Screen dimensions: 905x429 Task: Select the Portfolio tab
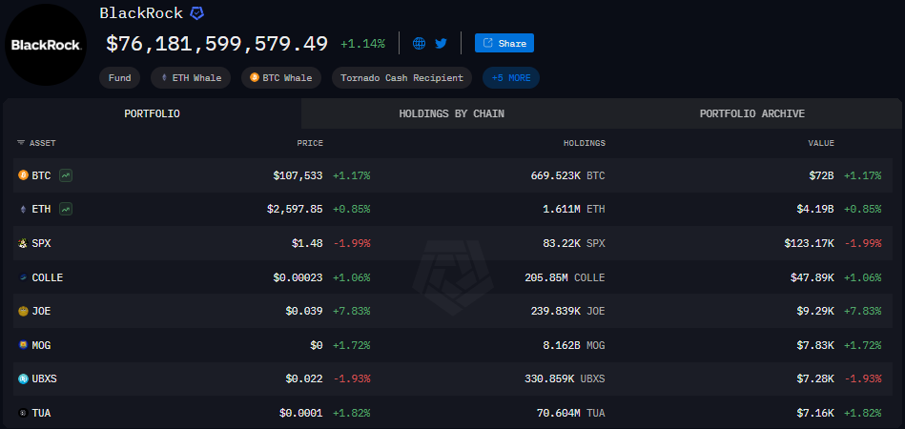[152, 113]
